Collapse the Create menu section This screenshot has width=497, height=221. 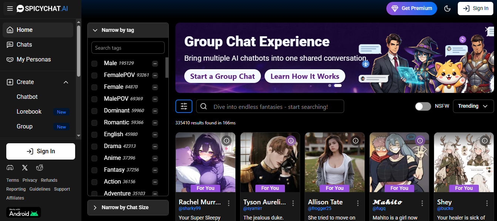pos(66,82)
